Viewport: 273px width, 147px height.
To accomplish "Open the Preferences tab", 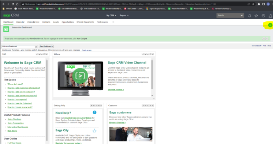I will click(x=102, y=22).
